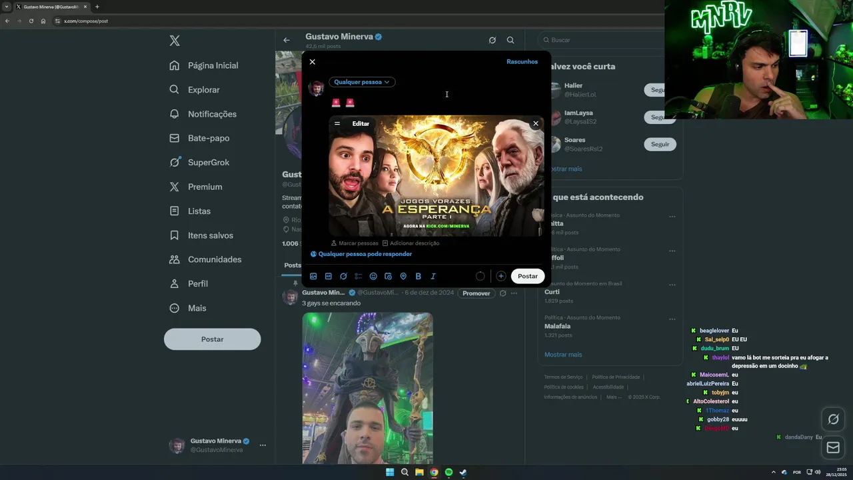
Task: Go back with the profile header arrow
Action: (287, 40)
